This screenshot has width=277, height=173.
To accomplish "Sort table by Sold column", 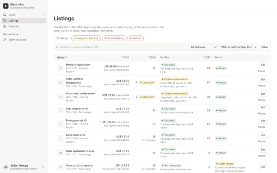I will tap(206, 57).
